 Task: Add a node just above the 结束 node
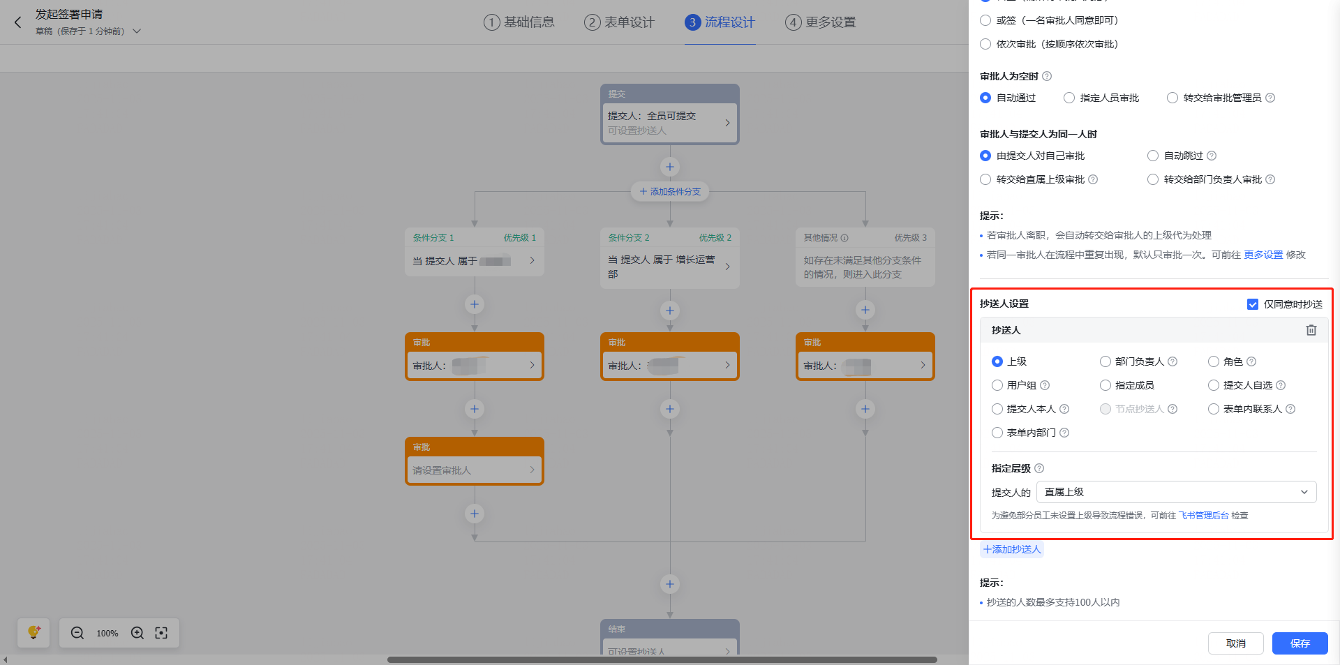pos(670,584)
